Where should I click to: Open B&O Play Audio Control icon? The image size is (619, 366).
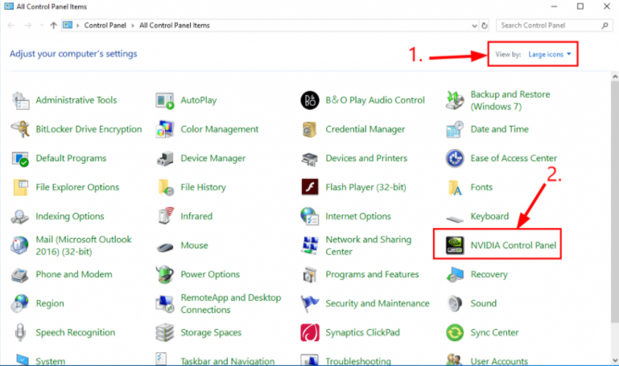310,101
